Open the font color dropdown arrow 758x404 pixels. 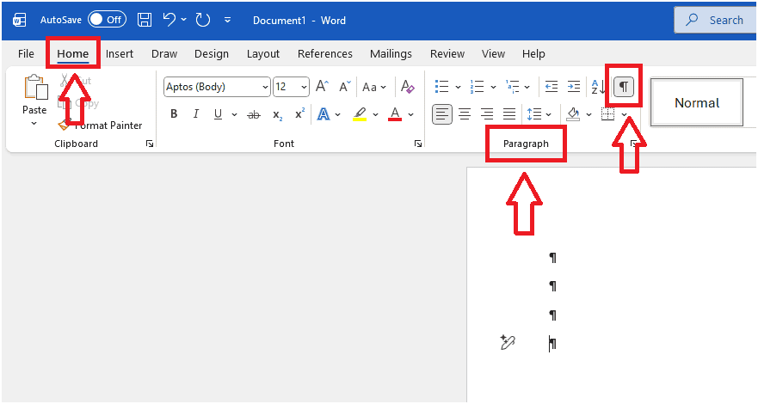411,114
